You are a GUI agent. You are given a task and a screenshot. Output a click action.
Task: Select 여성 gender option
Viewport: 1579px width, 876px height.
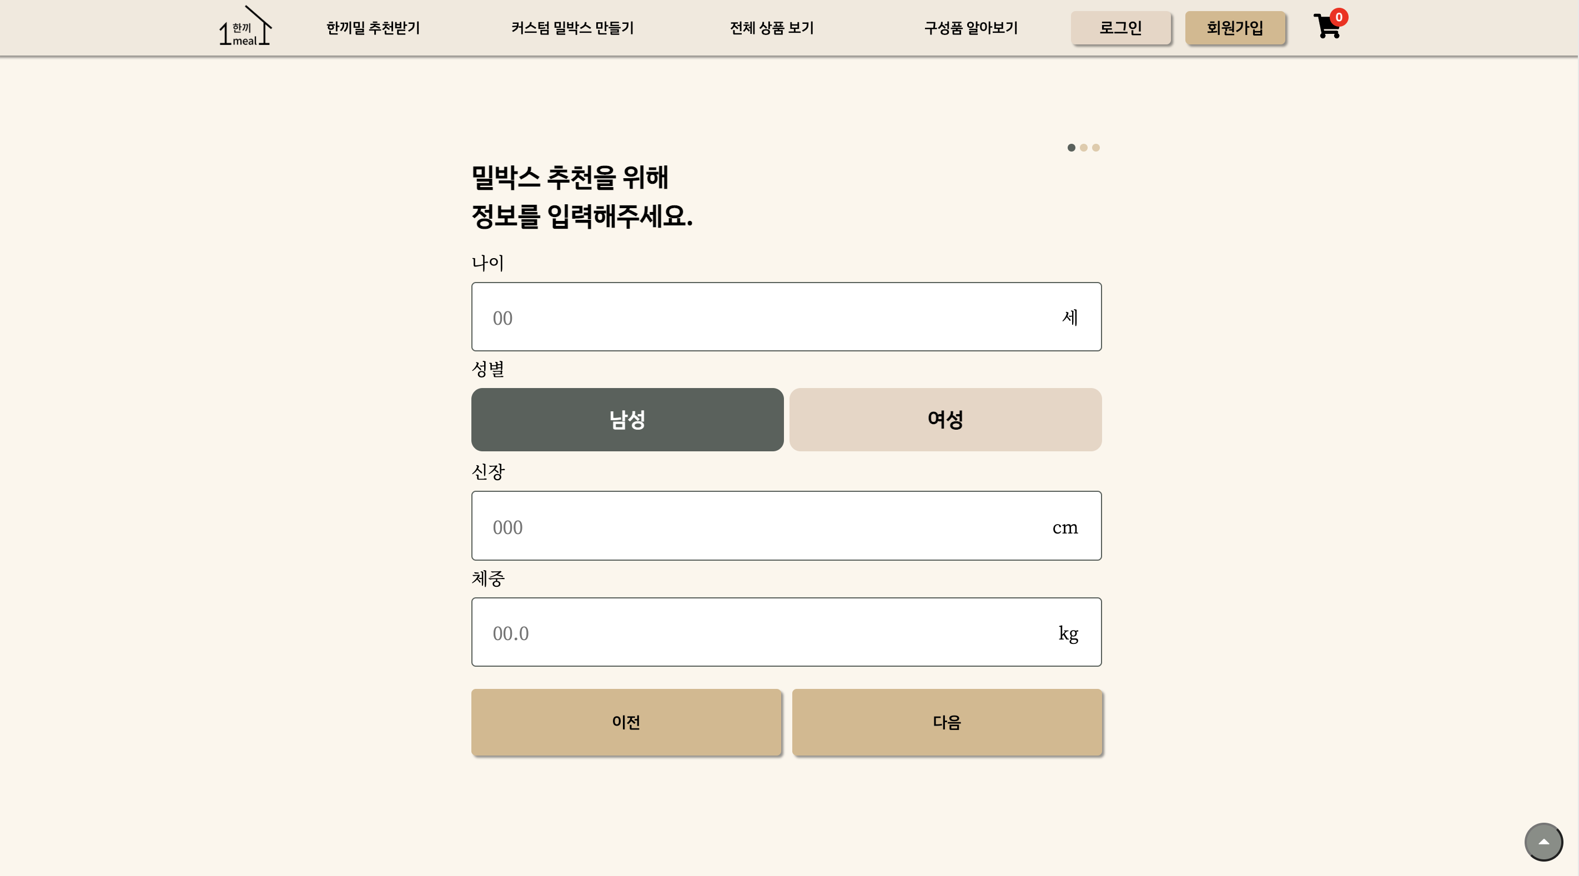pyautogui.click(x=945, y=420)
